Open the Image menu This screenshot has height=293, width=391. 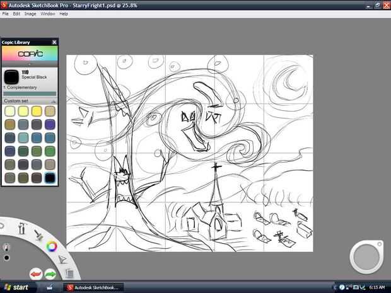point(30,14)
